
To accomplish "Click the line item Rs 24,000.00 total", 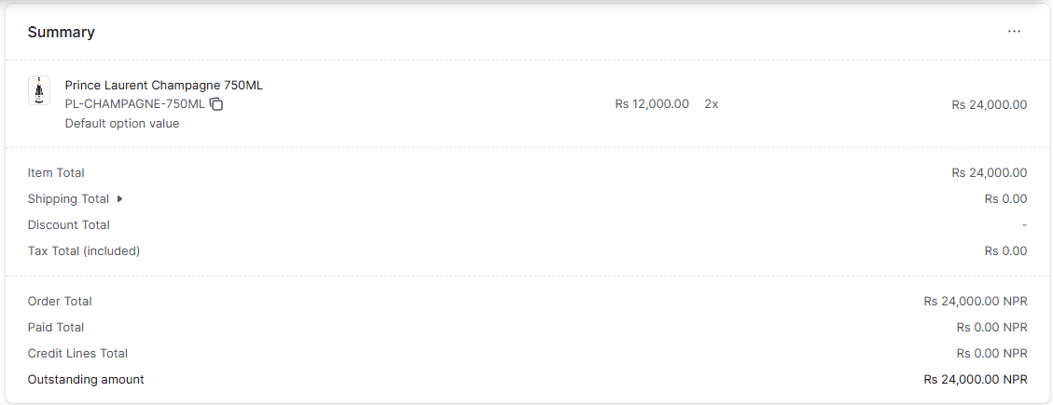I will [989, 105].
